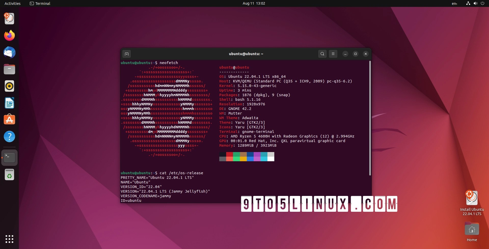This screenshot has height=249, width=489.
Task: Open the Terminal hamburger menu
Action: (333, 54)
